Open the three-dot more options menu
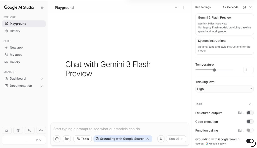This screenshot has width=257, height=148. point(184,7)
